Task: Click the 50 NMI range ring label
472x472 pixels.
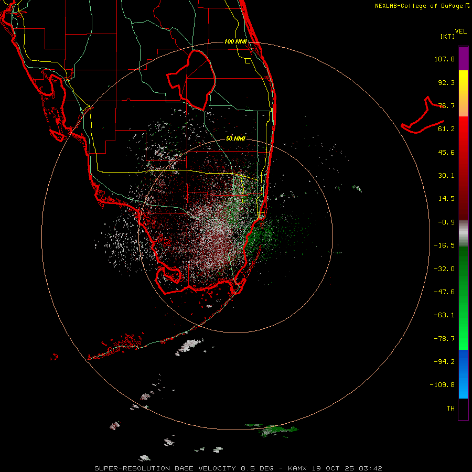Action: (x=235, y=138)
